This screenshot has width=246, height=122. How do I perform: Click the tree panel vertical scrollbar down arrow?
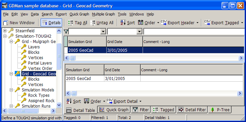pos(59,105)
